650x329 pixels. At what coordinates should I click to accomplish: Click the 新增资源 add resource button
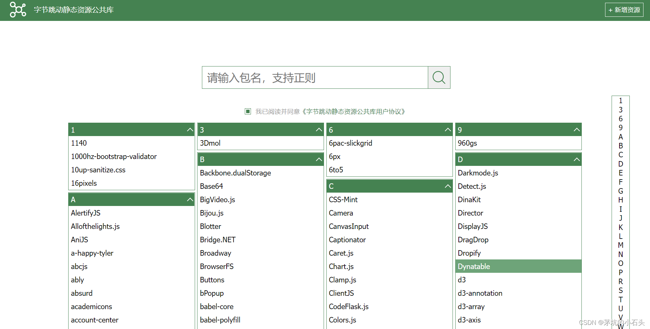click(624, 10)
